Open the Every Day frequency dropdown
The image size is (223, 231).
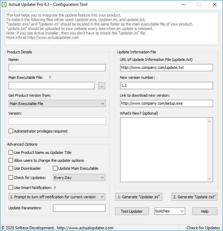tap(79, 178)
